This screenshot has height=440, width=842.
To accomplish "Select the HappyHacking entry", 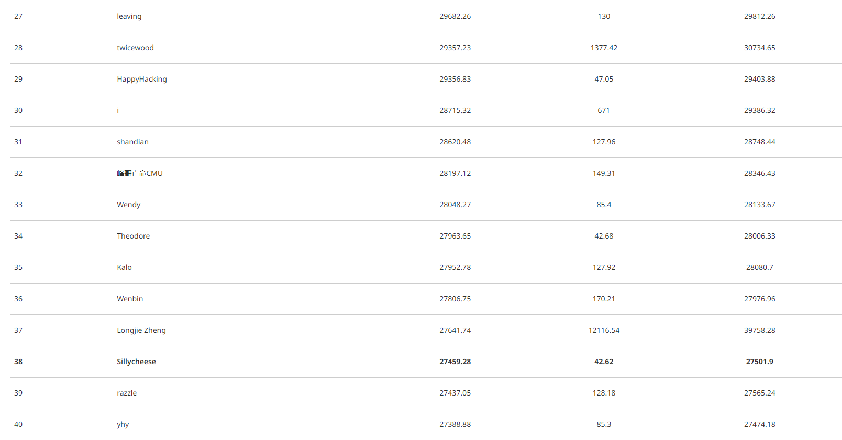I will click(142, 79).
